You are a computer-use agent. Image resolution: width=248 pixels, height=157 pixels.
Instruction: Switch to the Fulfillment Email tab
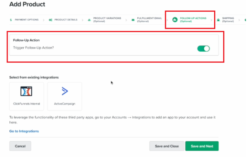pos(147,20)
